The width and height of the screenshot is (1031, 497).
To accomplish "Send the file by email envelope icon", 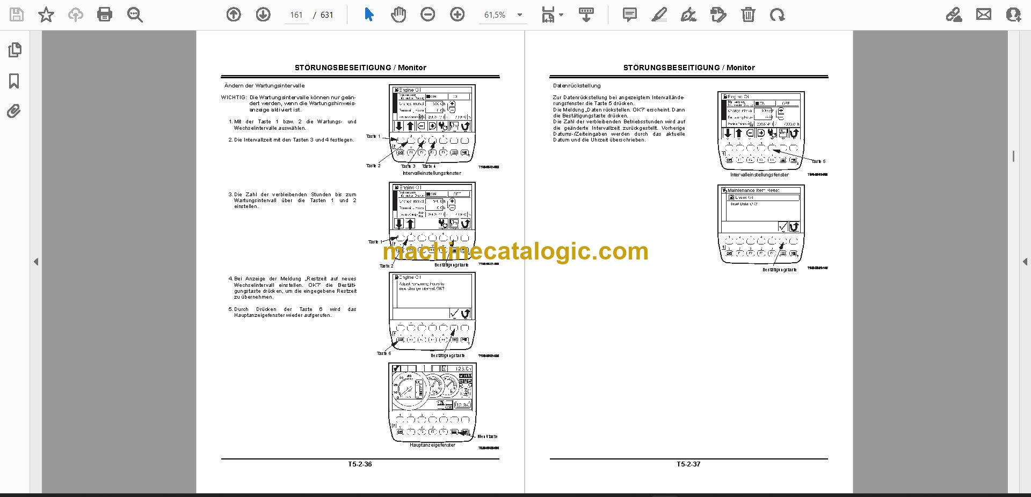I will (984, 14).
